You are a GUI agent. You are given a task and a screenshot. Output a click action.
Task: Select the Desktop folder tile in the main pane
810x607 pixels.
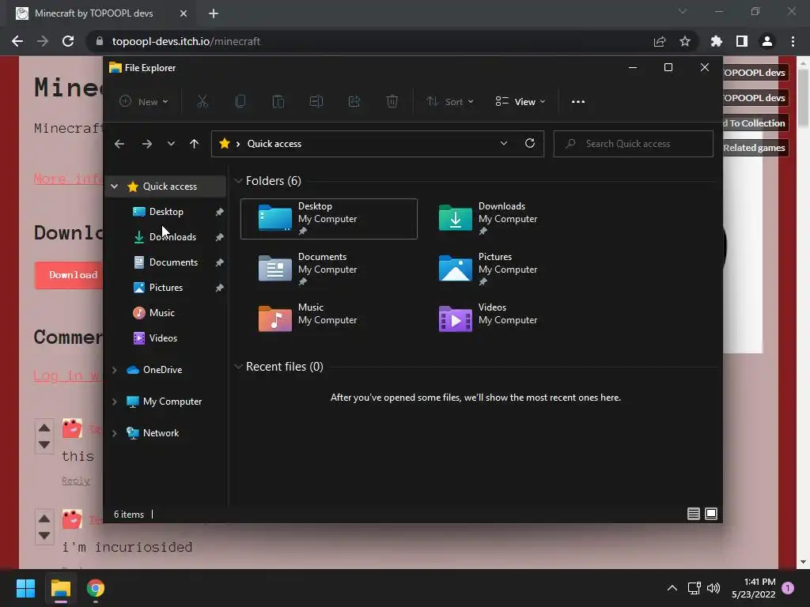coord(329,218)
